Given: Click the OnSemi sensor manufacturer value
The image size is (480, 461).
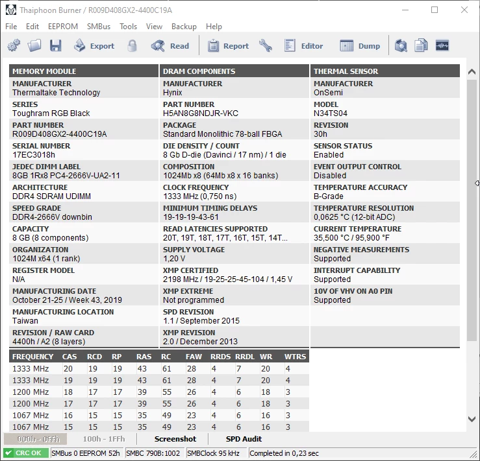Looking at the screenshot, I should [328, 93].
